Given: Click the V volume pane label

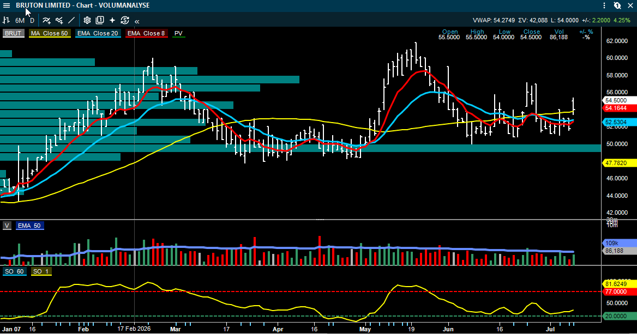Looking at the screenshot, I should tap(7, 226).
